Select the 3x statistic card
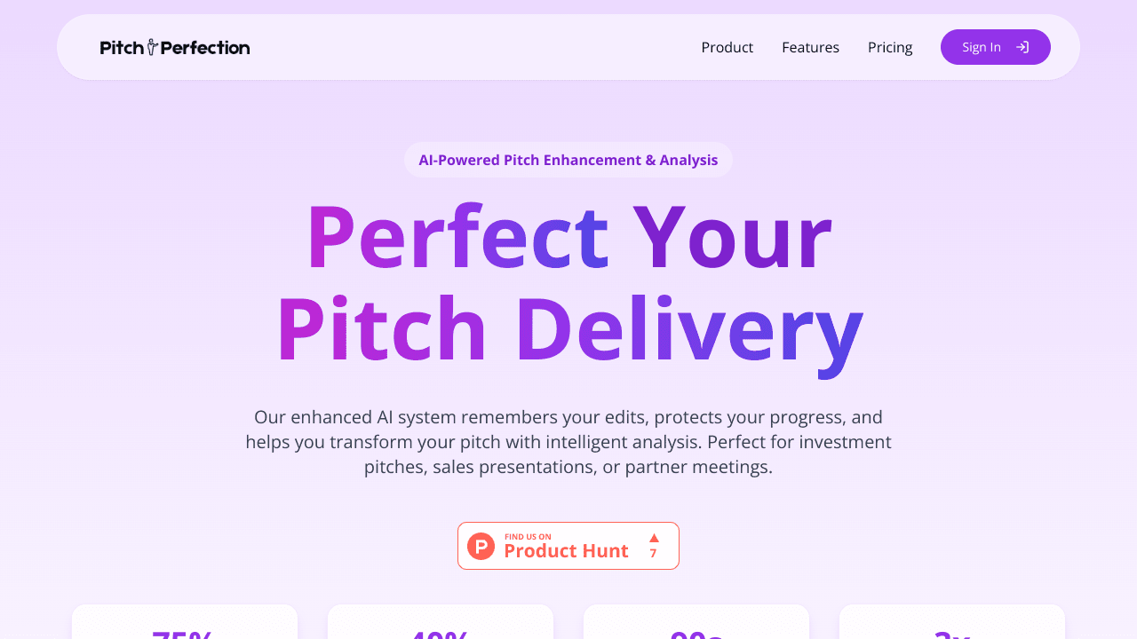Screen dimensions: 1137x639 [x=952, y=624]
